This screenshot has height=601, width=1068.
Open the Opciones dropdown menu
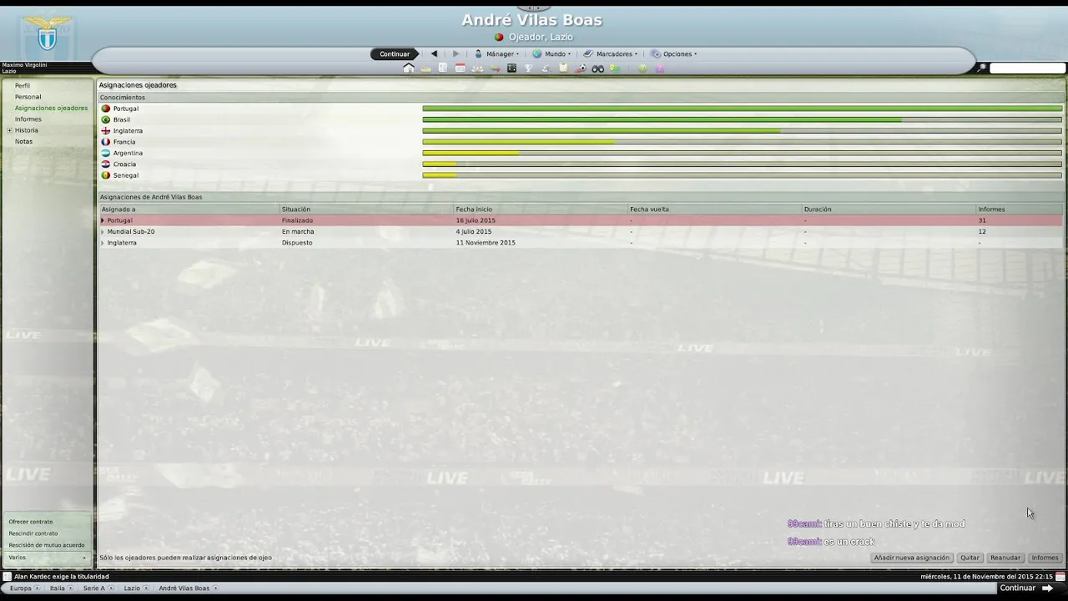click(673, 53)
